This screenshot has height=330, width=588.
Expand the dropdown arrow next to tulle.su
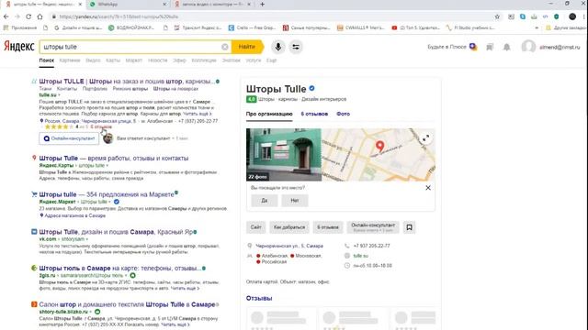[59, 95]
